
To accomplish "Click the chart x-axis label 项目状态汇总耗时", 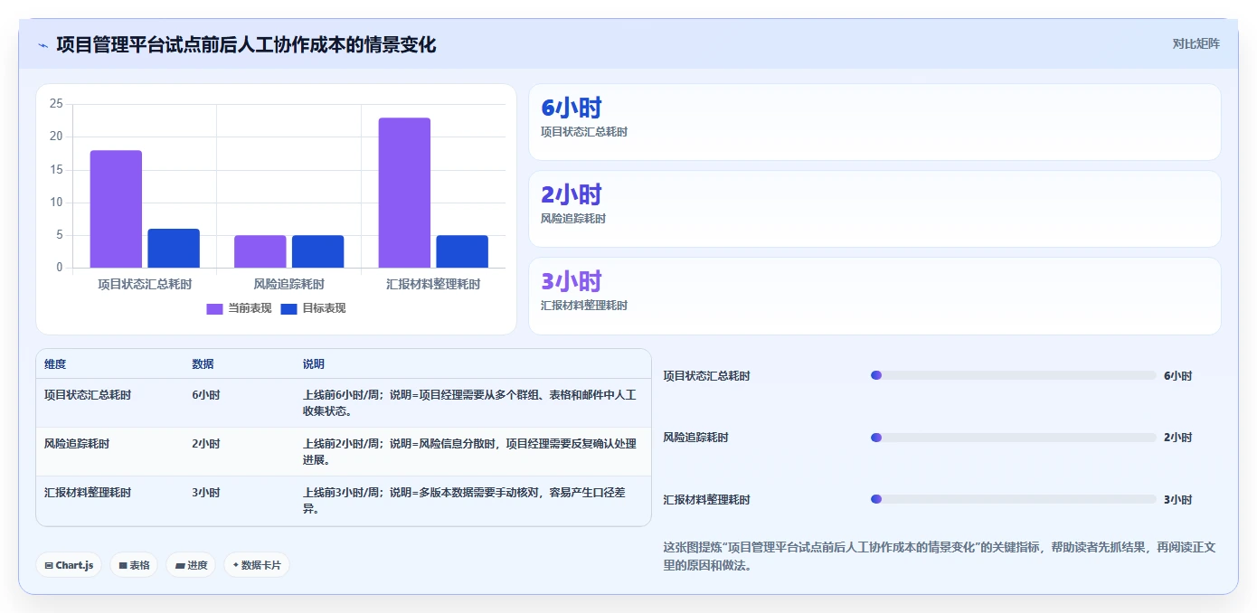I will click(x=145, y=284).
